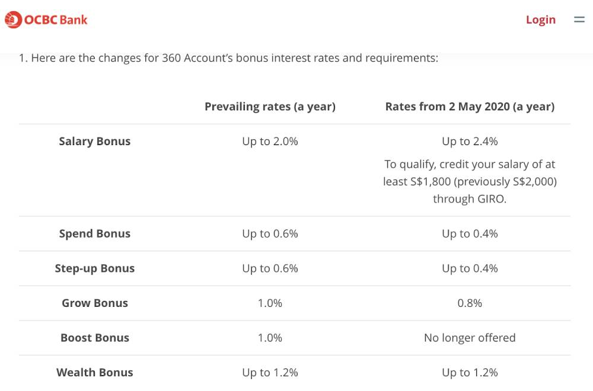The width and height of the screenshot is (593, 391).
Task: Click Rates from 2 May 2020 header
Action: coord(470,107)
